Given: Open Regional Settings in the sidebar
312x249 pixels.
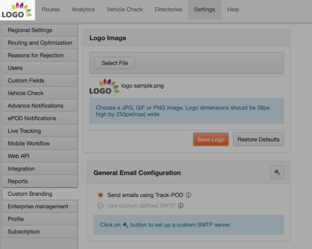Looking at the screenshot, I should coord(40,30).
